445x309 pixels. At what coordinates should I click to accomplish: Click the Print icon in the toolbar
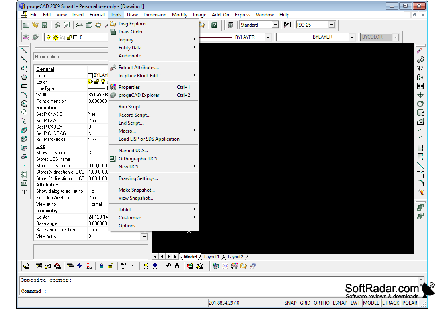coord(57,25)
